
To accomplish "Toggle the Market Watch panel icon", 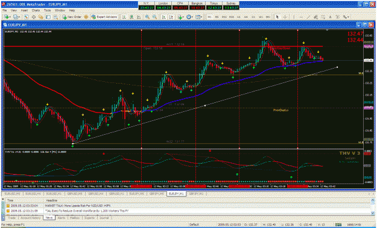I will click(x=26, y=17).
